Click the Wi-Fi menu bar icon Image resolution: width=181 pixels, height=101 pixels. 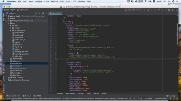tap(146, 1)
